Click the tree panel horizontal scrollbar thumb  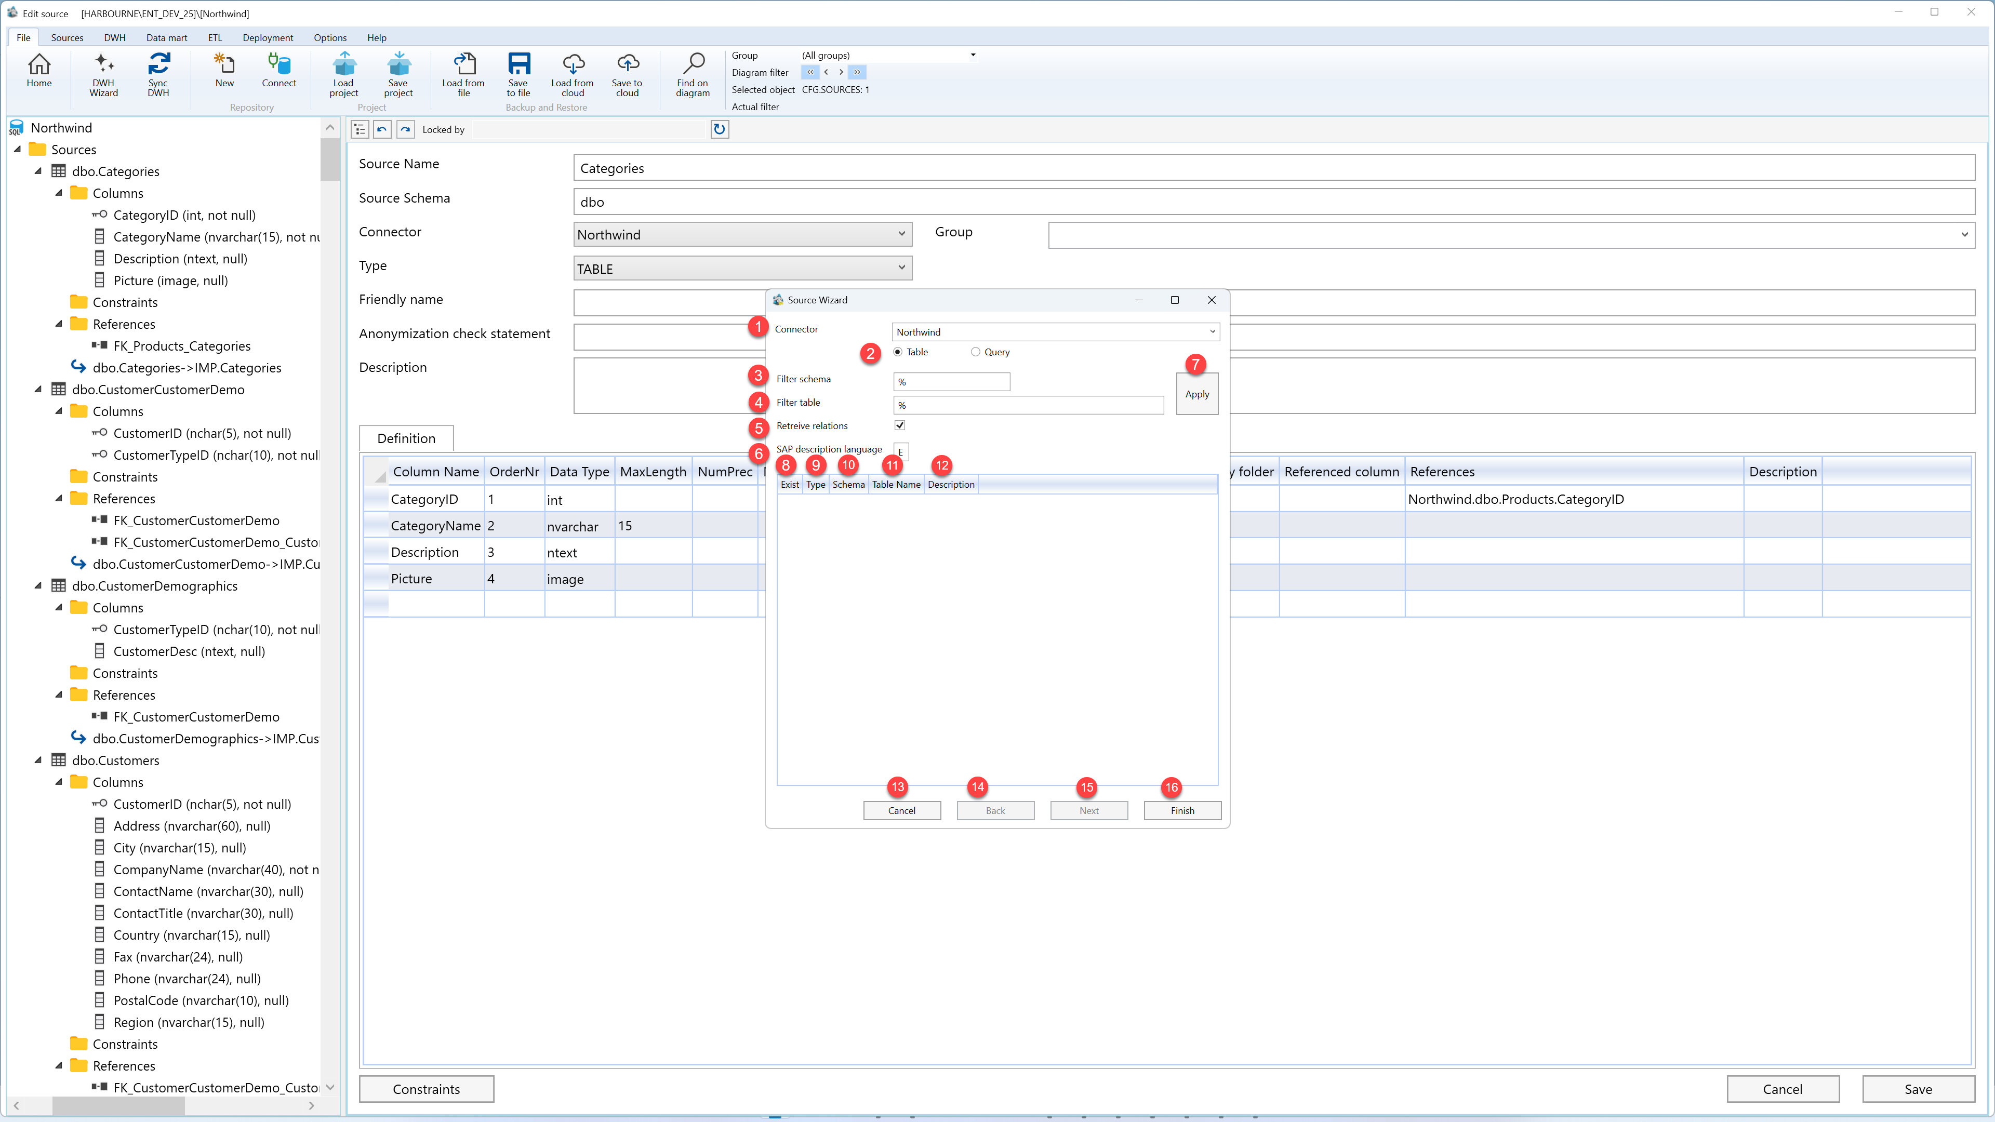pyautogui.click(x=118, y=1106)
